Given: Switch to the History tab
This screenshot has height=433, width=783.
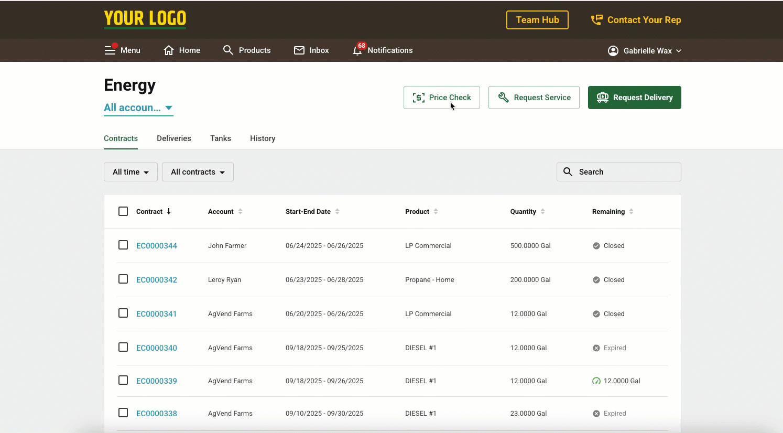Looking at the screenshot, I should [263, 138].
